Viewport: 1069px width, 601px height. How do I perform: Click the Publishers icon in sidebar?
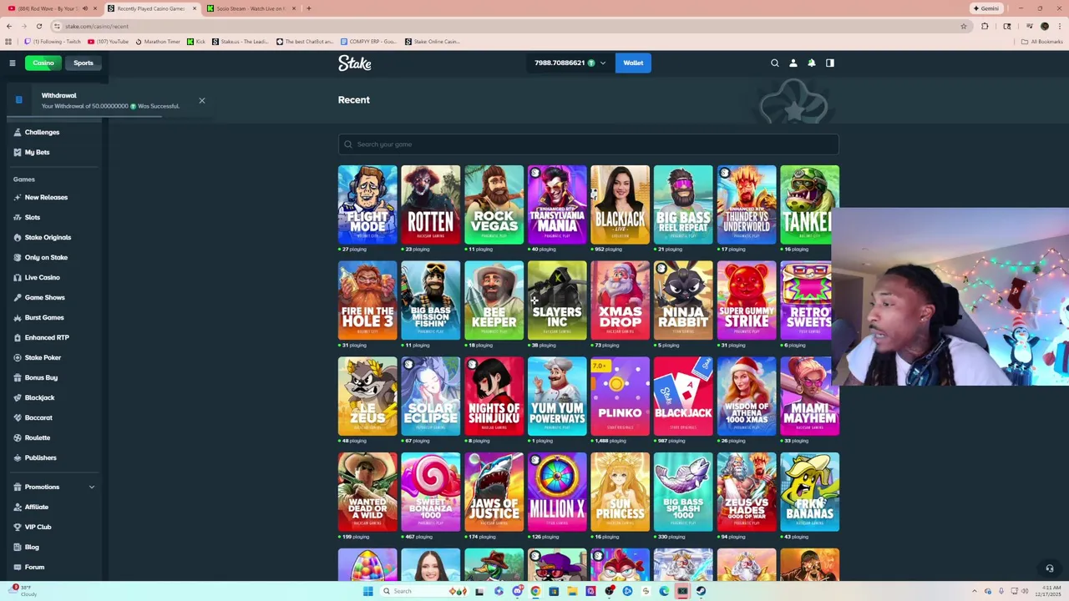(x=18, y=457)
